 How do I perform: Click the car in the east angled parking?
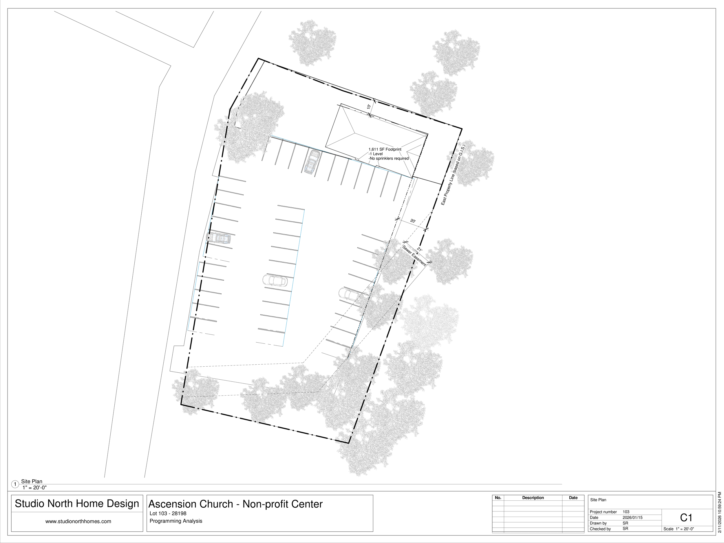350,294
